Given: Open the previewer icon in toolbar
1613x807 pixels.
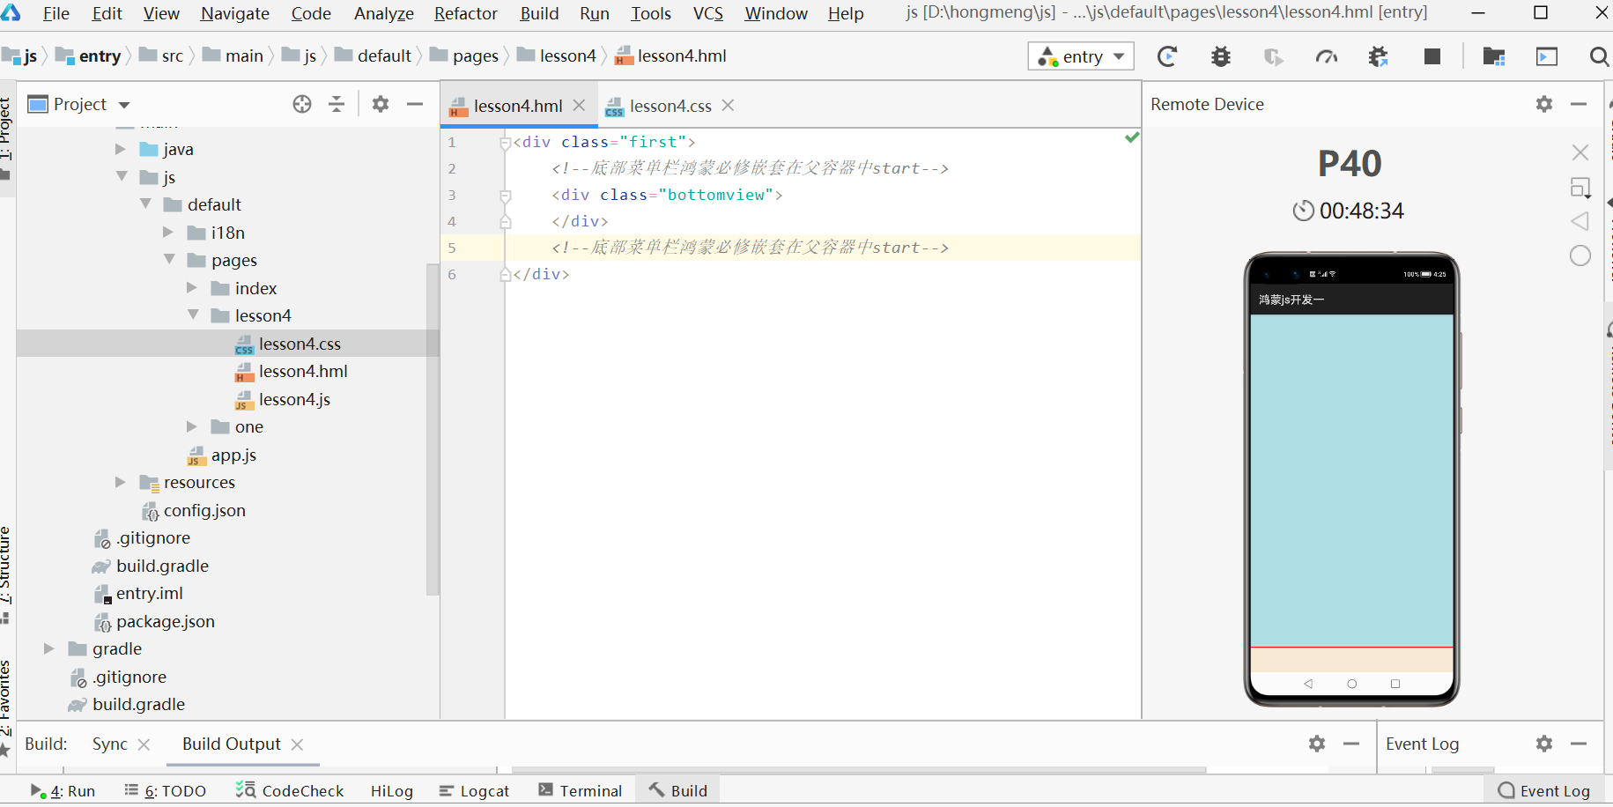Looking at the screenshot, I should tap(1547, 56).
